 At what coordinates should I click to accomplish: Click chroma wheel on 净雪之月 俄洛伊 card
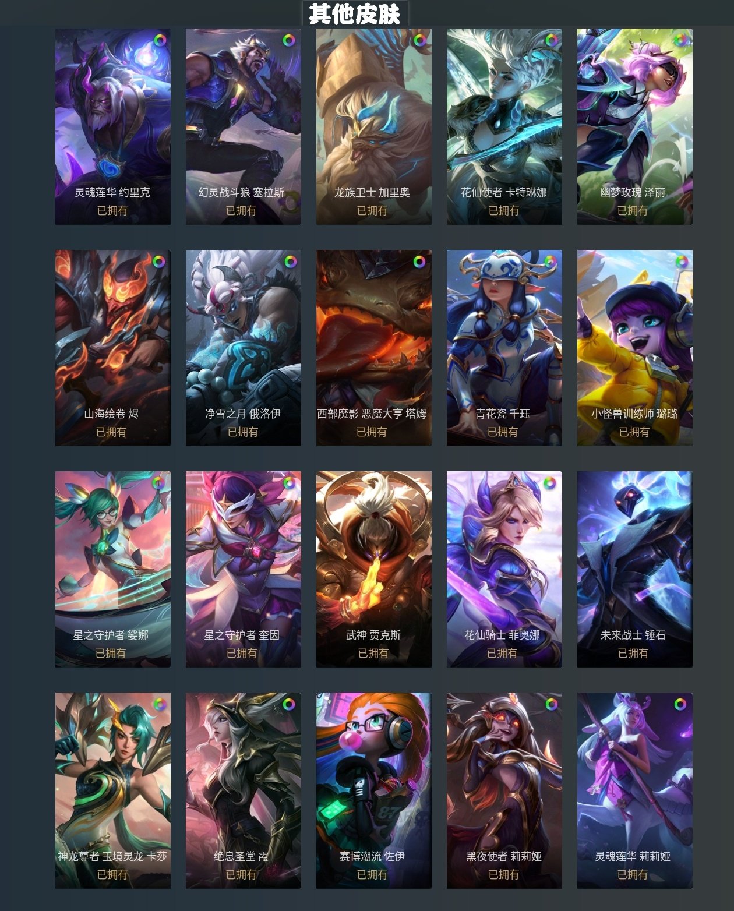(x=290, y=262)
